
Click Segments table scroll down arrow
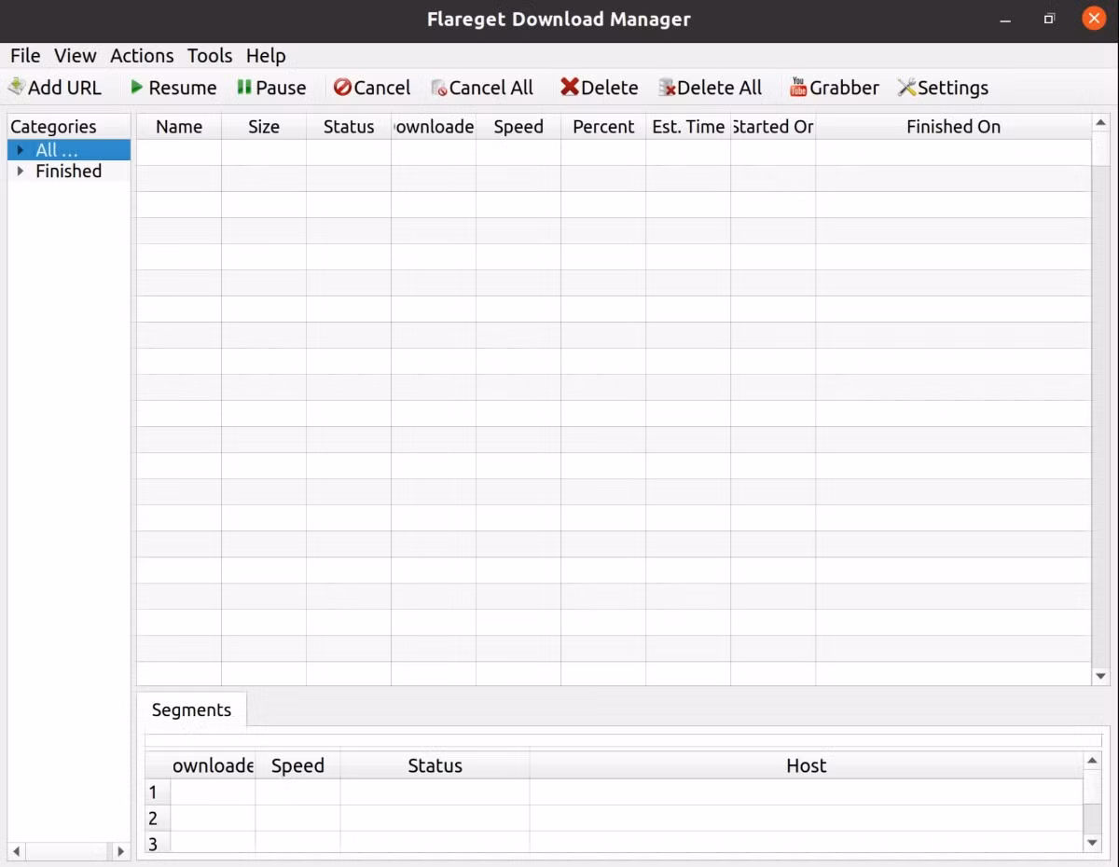click(1093, 843)
